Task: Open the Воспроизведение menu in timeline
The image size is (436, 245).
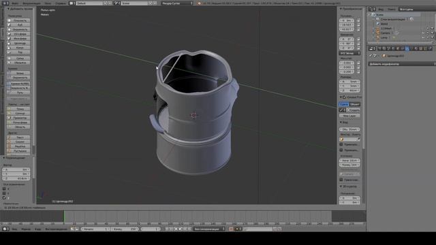Action: point(56,229)
